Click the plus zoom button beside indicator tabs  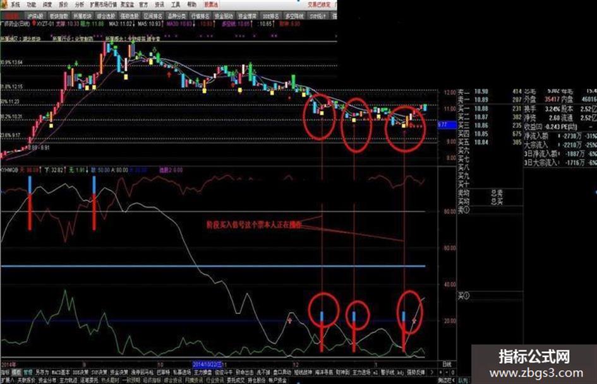click(x=440, y=373)
